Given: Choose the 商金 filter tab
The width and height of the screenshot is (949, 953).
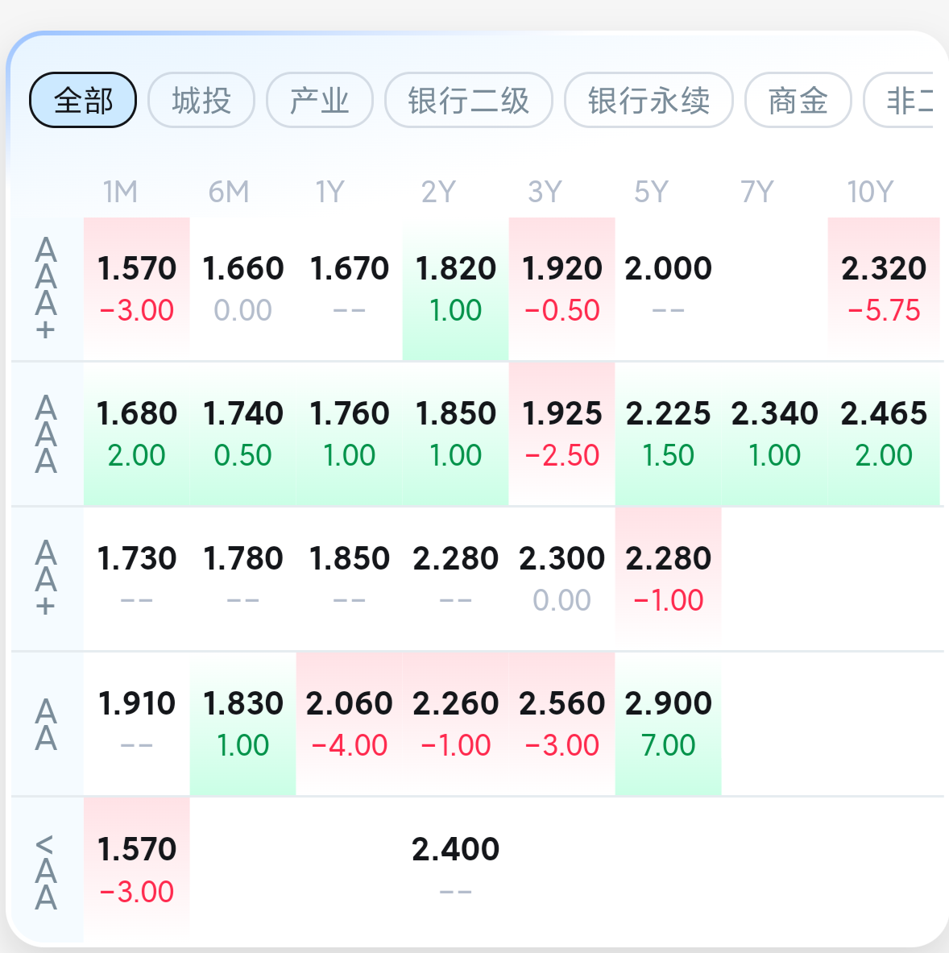Looking at the screenshot, I should point(798,101).
